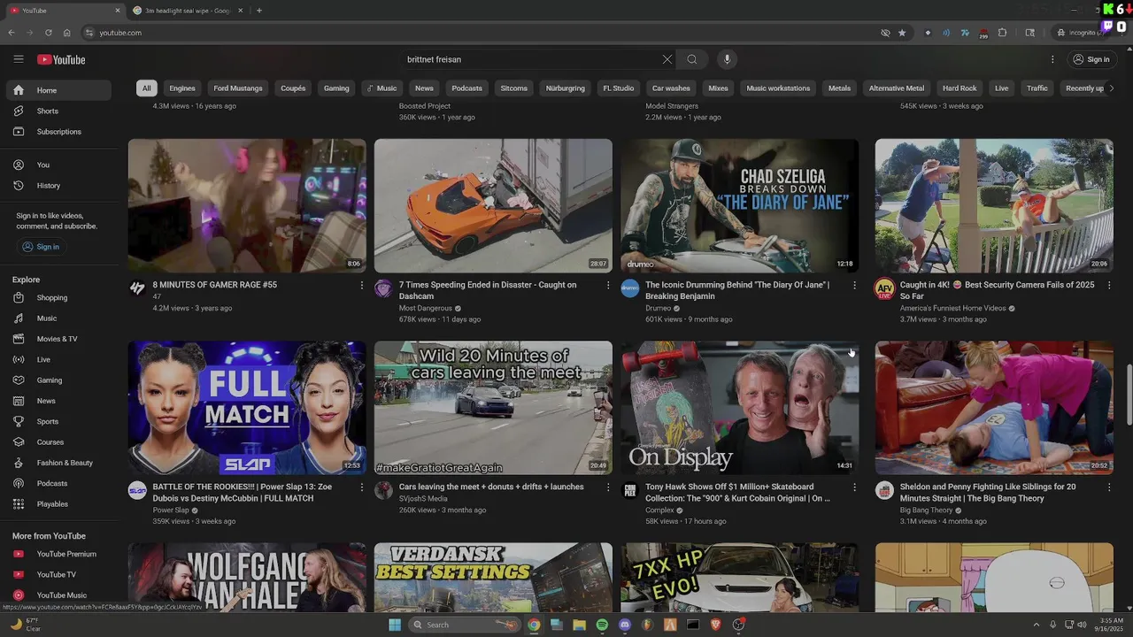Click the YouTube logo
1133x637 pixels.
[61, 59]
